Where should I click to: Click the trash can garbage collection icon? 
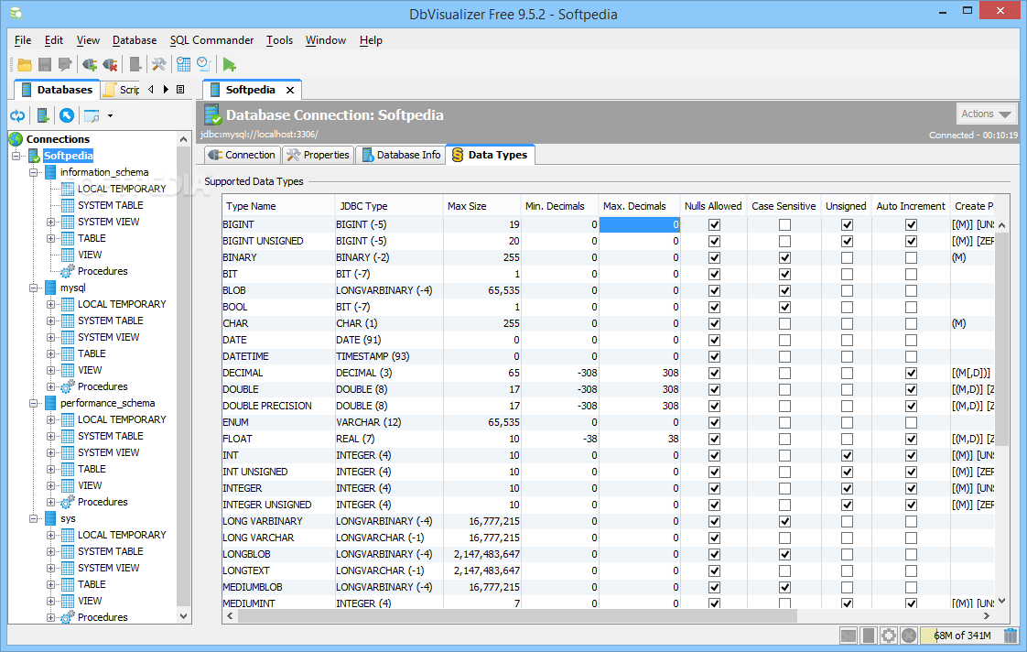pyautogui.click(x=1011, y=635)
